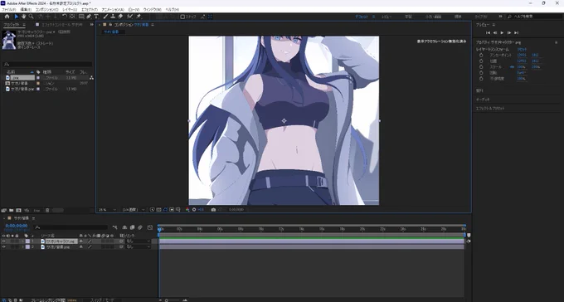Toggle the スケール stopwatch in Properties
Screen dimensions: 564x302
coord(481,67)
